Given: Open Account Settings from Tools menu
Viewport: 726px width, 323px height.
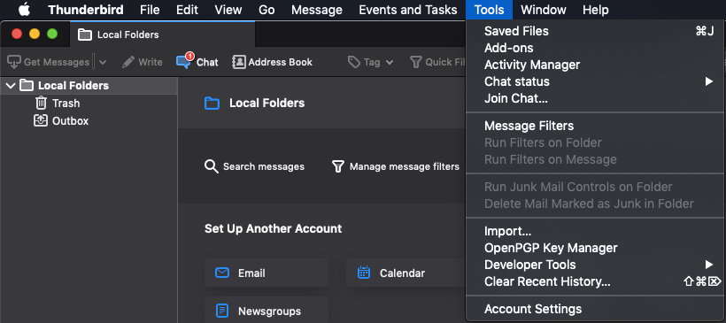Looking at the screenshot, I should (596, 309).
